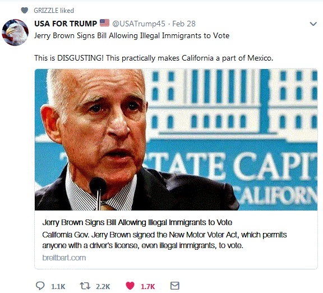This screenshot has height=293, width=323.
Task: Click the @USATrump45 handle
Action: [x=139, y=24]
